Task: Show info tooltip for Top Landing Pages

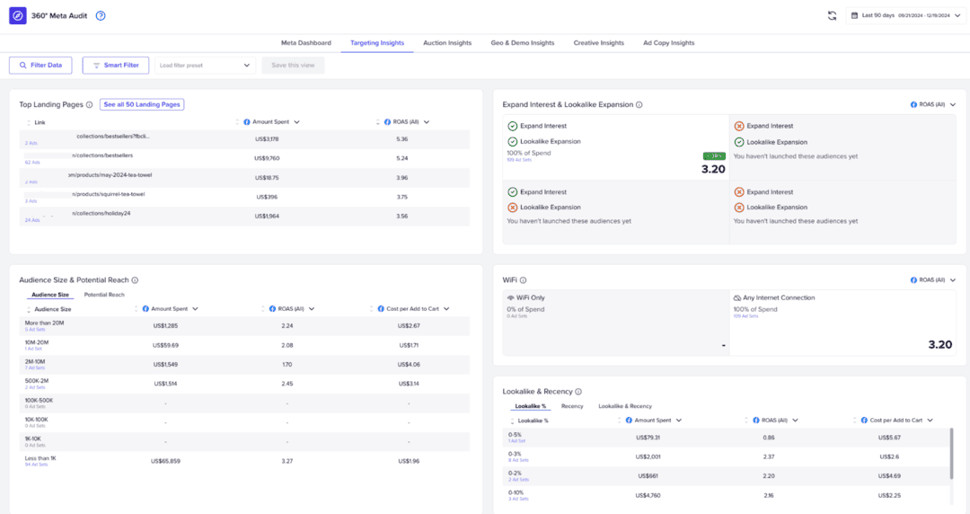Action: click(90, 104)
